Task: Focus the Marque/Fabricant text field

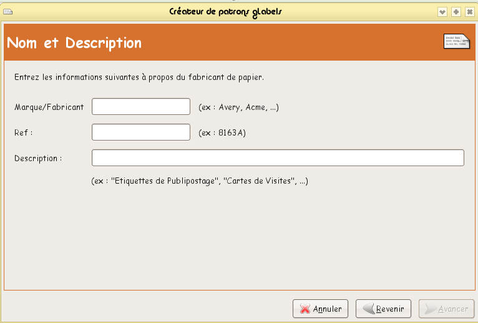Action: (140, 107)
